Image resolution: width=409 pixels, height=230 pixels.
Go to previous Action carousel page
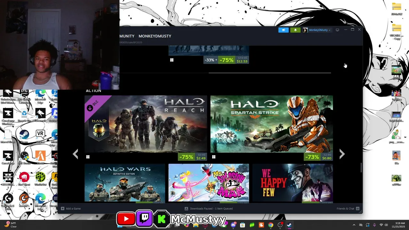click(x=75, y=154)
